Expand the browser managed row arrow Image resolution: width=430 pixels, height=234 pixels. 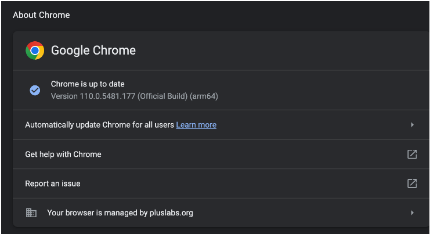[x=412, y=213]
